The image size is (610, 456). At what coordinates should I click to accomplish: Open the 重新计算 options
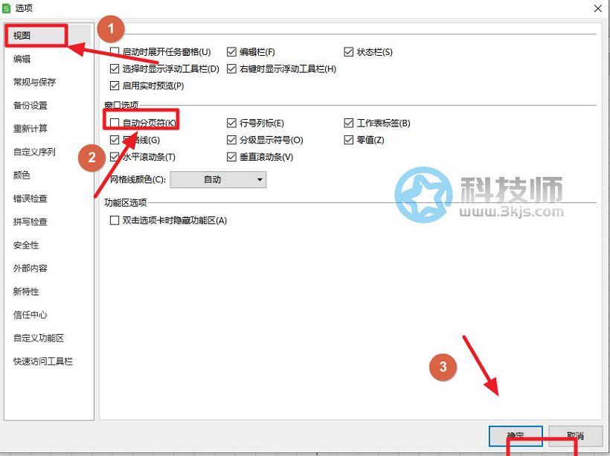(x=30, y=129)
